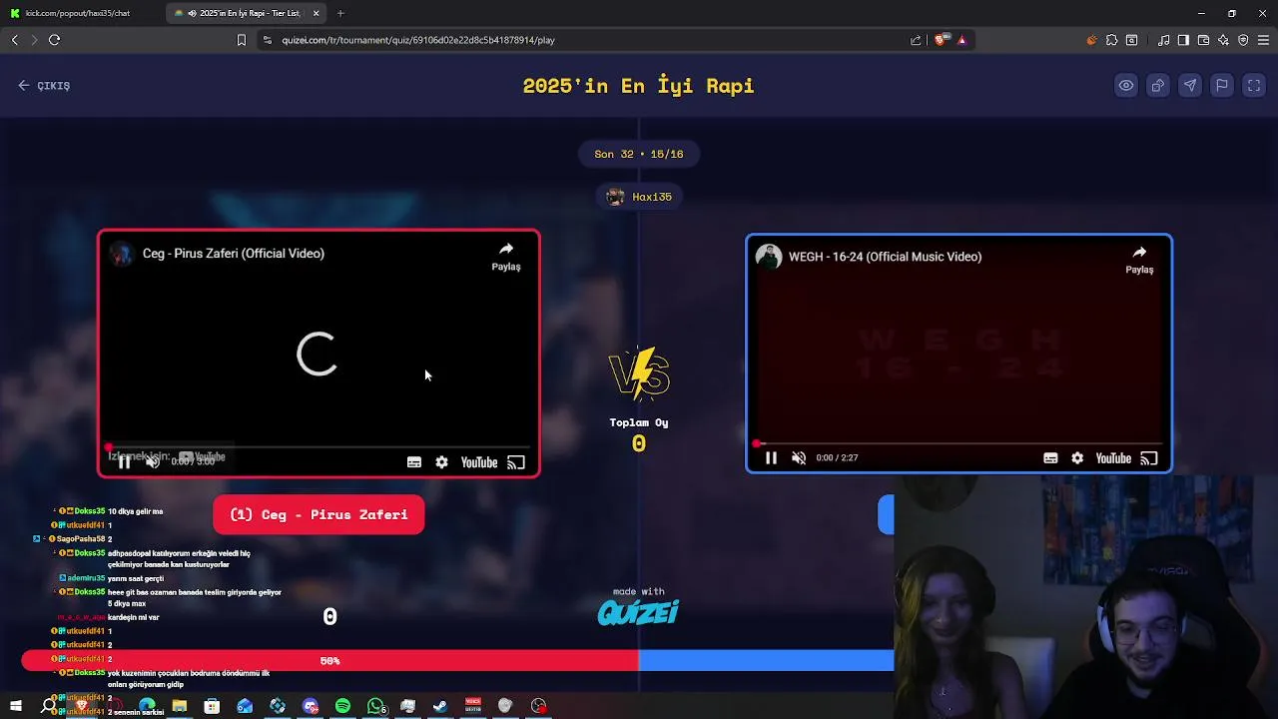Screen dimensions: 1278x719
Task: Click the Hax135 user badge
Action: (x=639, y=197)
